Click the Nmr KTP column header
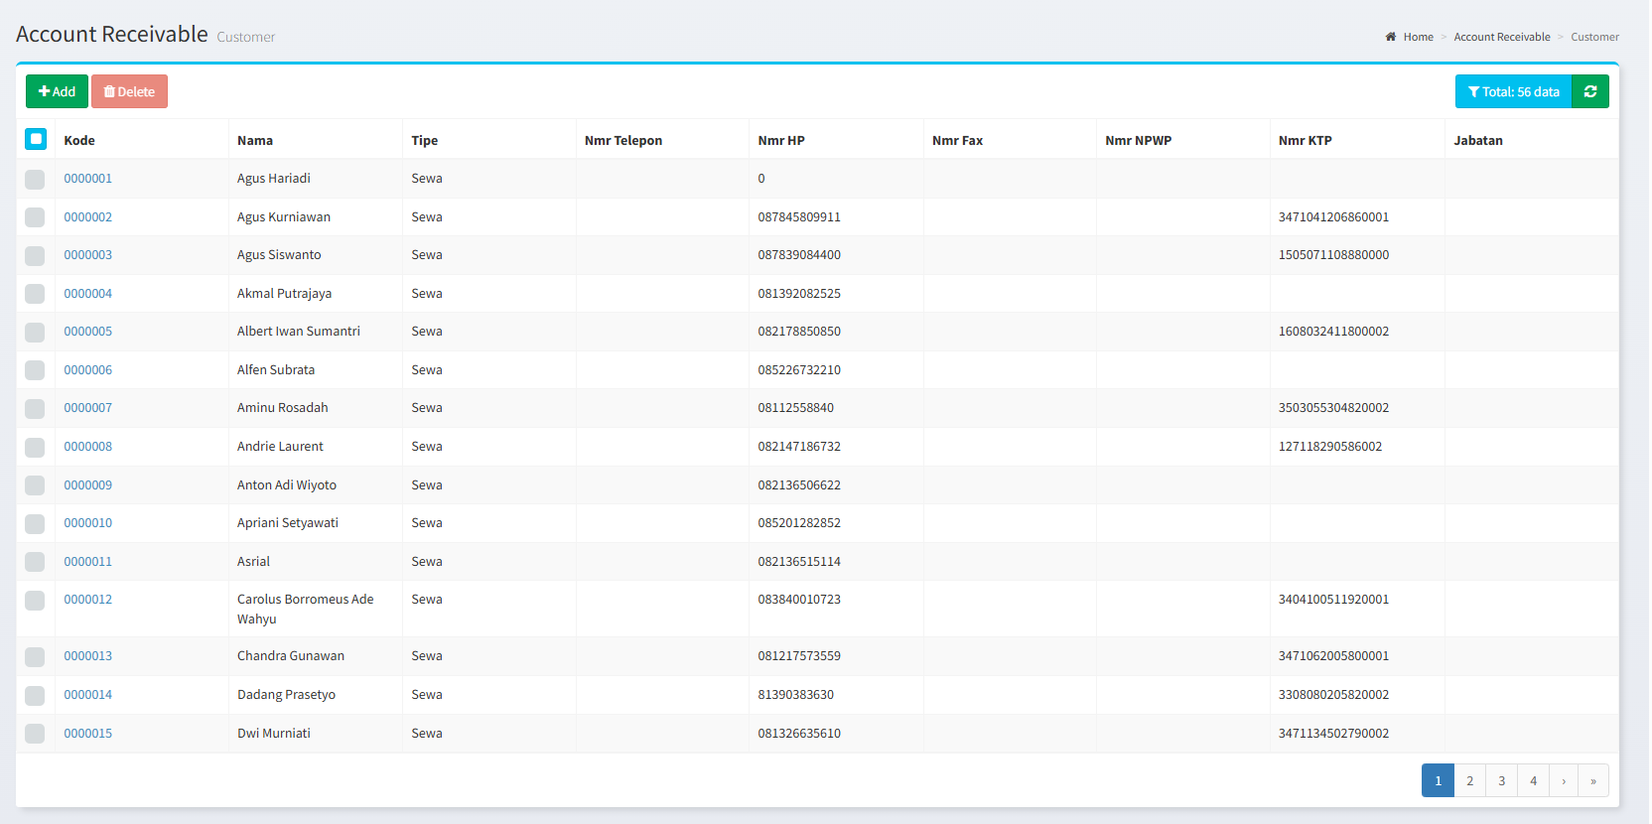This screenshot has width=1652, height=824. (1305, 140)
